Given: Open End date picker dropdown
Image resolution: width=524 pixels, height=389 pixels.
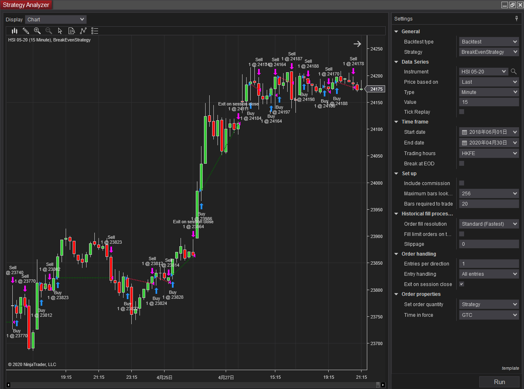Looking at the screenshot, I should (x=515, y=143).
